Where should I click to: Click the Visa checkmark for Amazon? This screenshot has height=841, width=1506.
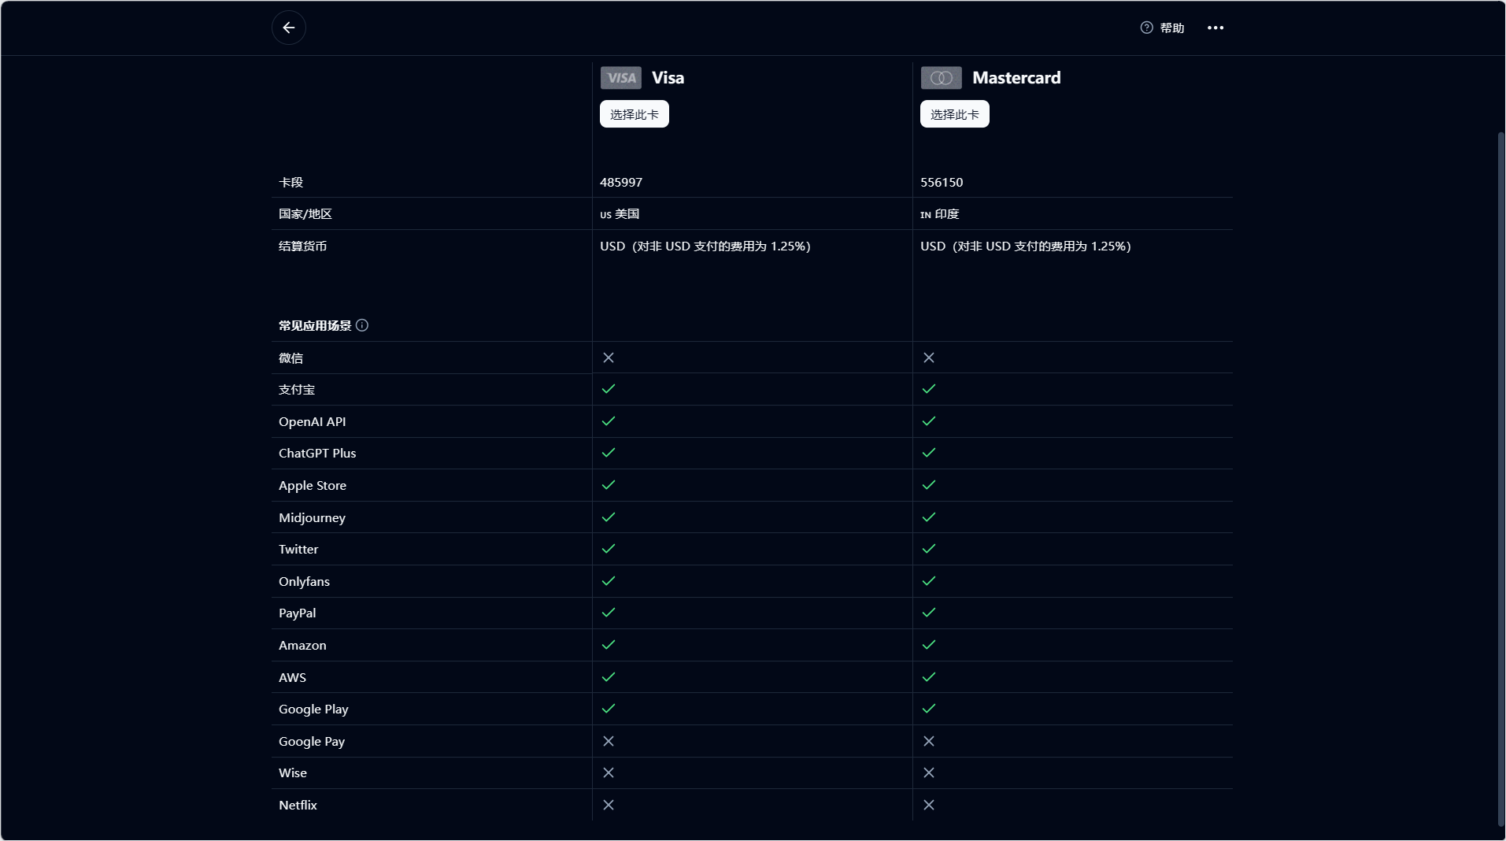click(x=609, y=645)
